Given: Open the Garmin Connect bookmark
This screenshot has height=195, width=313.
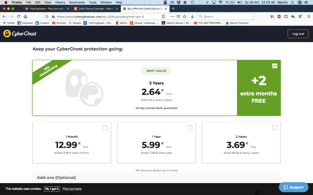Looking at the screenshot, I should pos(237,23).
